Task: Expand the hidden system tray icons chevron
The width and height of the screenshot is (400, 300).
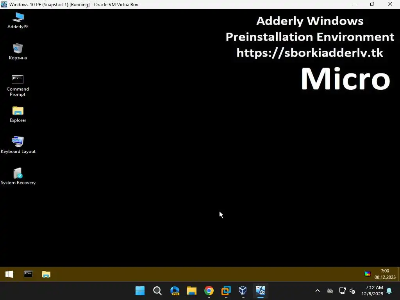Action: (x=318, y=291)
